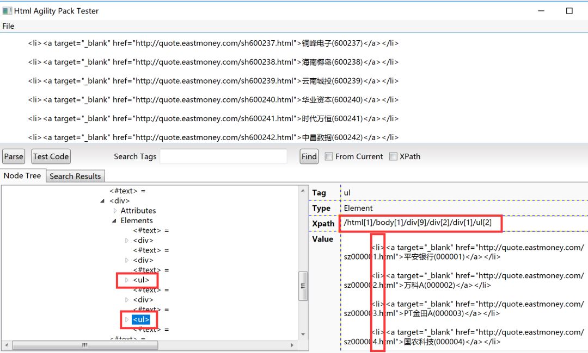The height and width of the screenshot is (353, 588).
Task: Enable the XPath checkbox
Action: coord(394,156)
